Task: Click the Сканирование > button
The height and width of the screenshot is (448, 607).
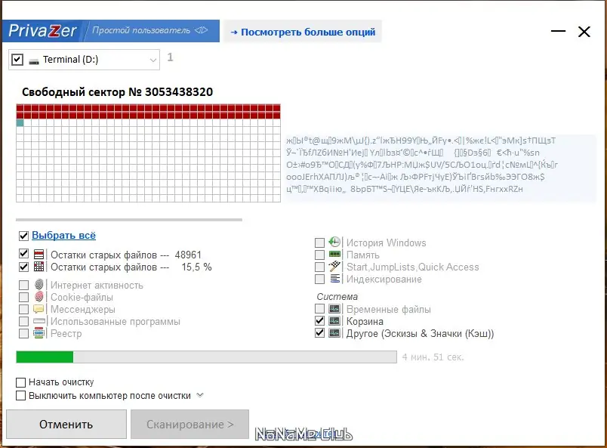Action: click(x=189, y=425)
